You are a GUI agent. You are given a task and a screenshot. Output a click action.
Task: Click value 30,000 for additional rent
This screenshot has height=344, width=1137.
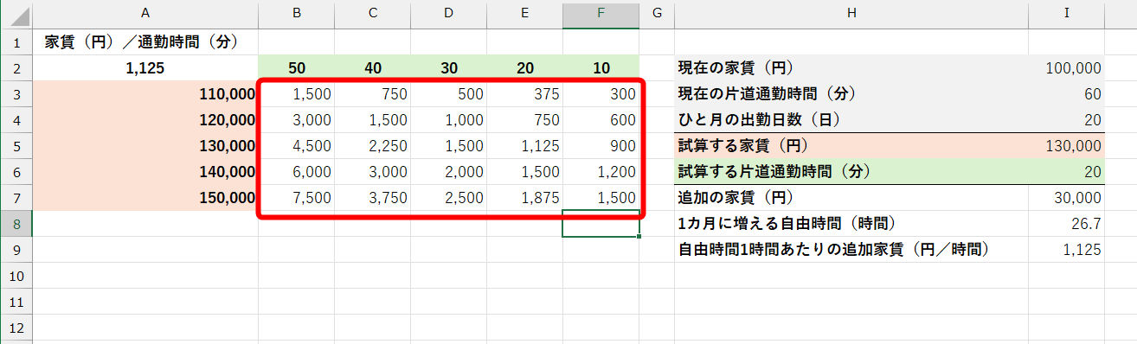1067,197
